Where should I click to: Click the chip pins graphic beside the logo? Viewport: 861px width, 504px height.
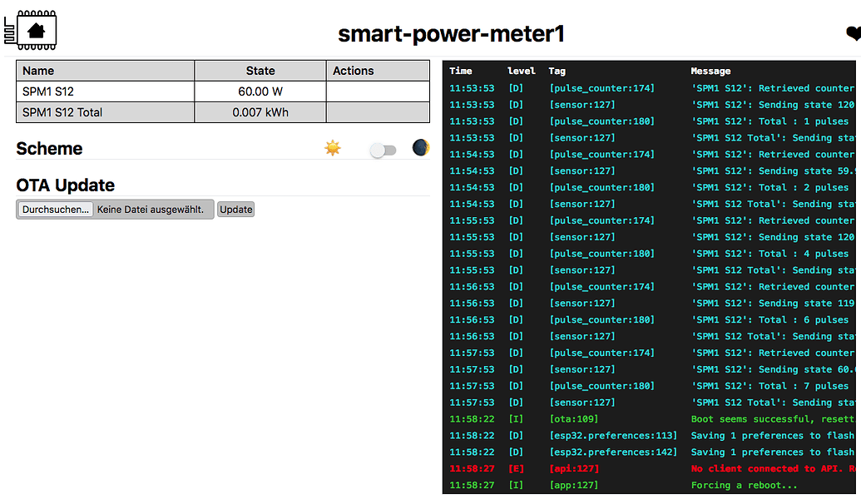[x=8, y=32]
